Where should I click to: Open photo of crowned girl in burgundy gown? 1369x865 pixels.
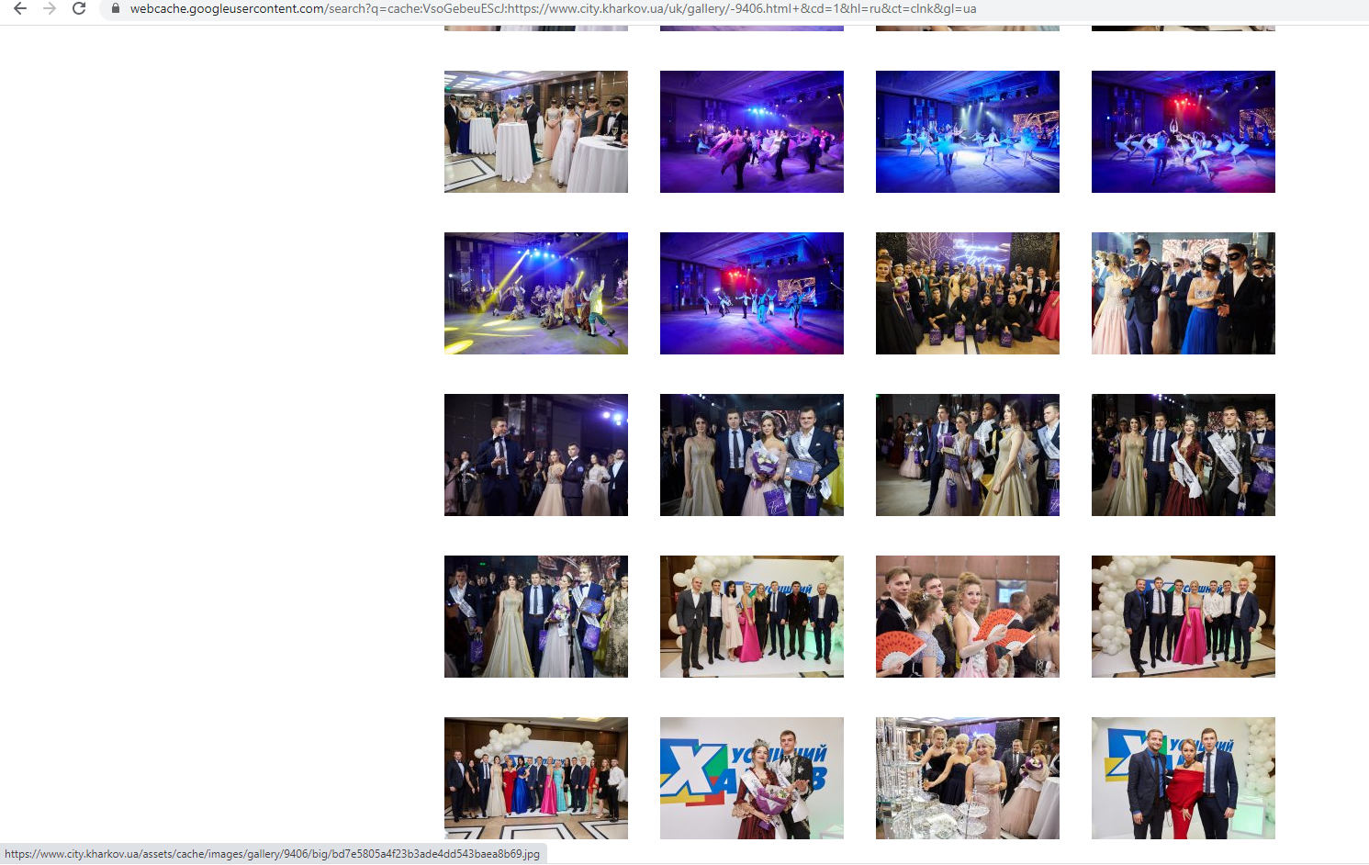(x=751, y=778)
